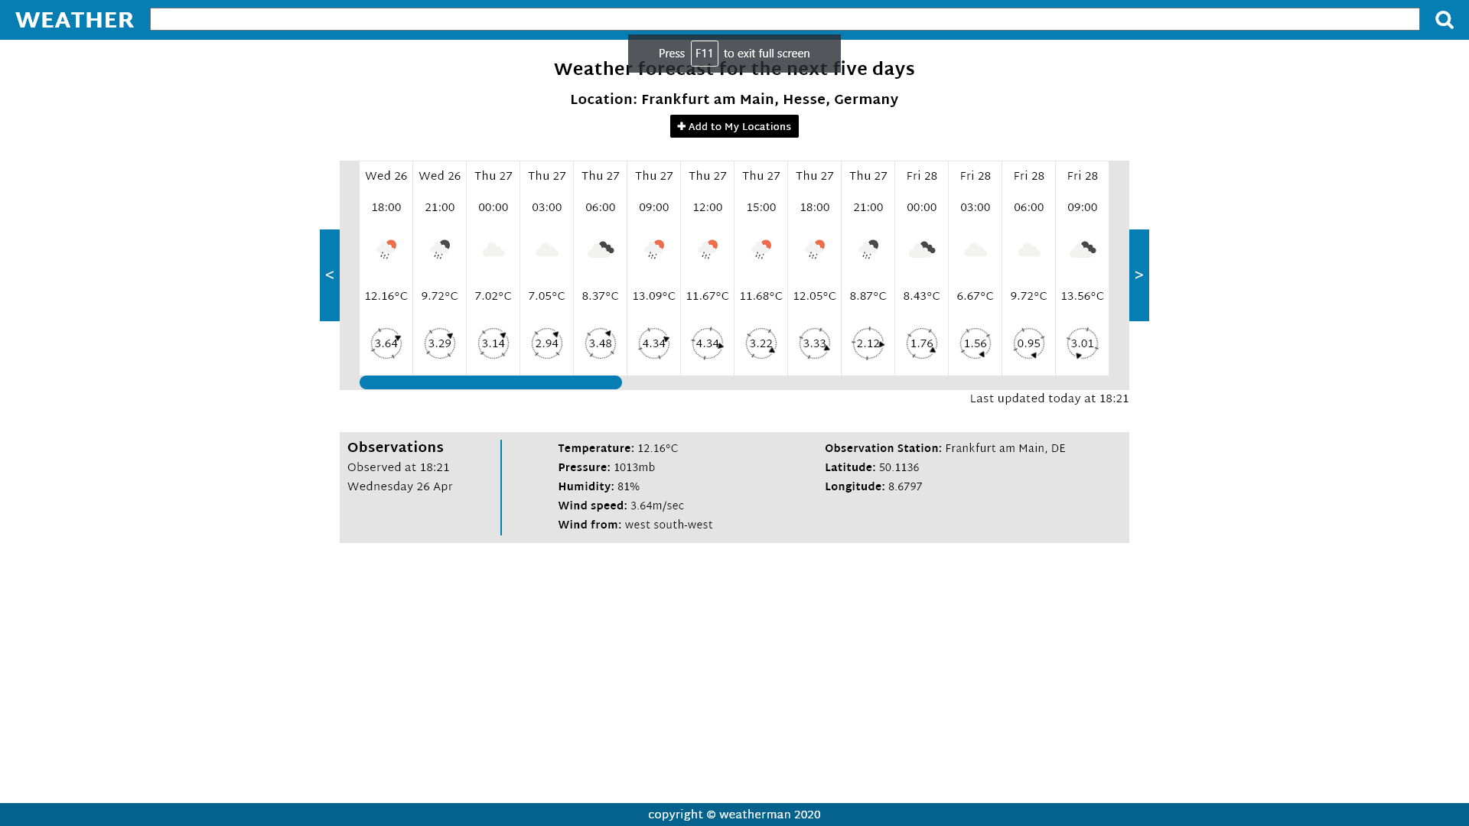Viewport: 1469px width, 826px height.
Task: Select the Fri 28 00:00 dark clouds icon
Action: [922, 249]
